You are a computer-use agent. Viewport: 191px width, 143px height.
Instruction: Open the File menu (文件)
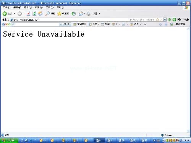[6, 8]
